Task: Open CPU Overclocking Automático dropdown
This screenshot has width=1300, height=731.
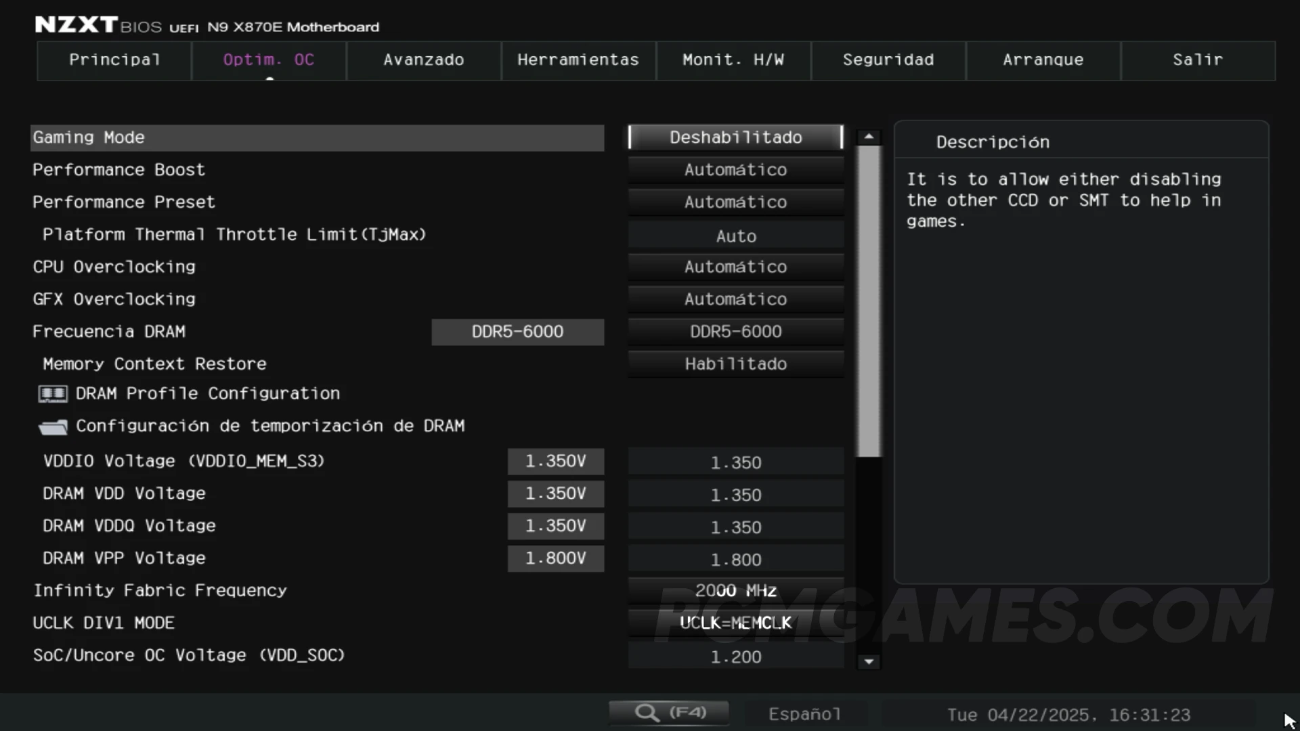Action: coord(736,267)
